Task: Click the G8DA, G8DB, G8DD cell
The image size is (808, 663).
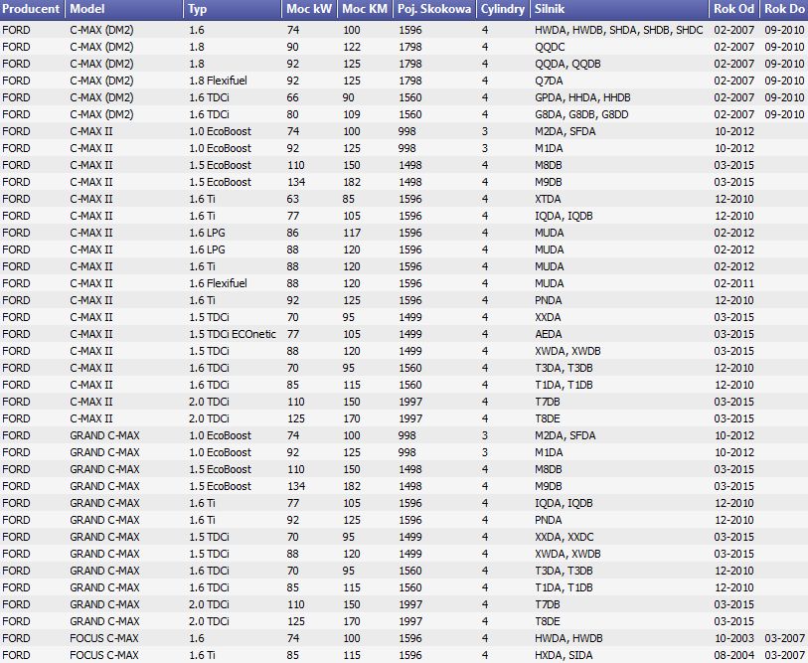Action: point(581,114)
